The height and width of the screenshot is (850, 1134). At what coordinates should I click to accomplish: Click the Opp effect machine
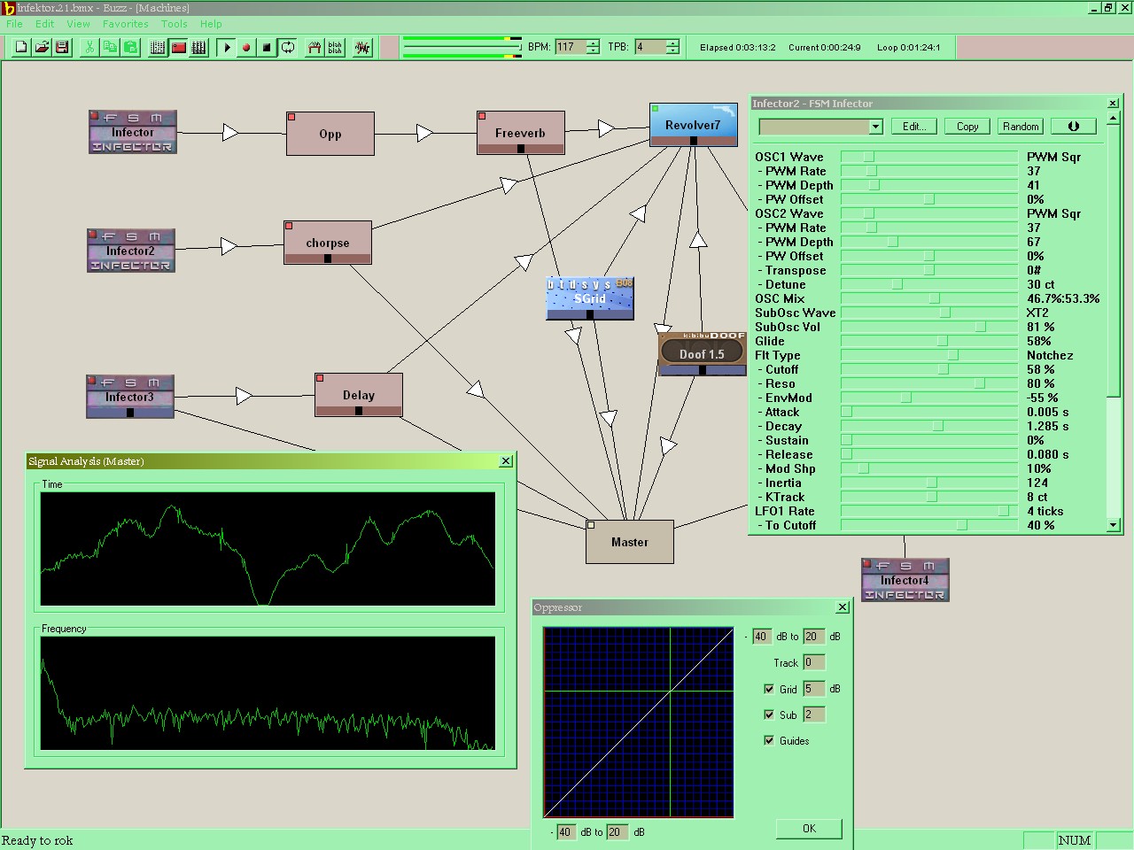(x=330, y=134)
